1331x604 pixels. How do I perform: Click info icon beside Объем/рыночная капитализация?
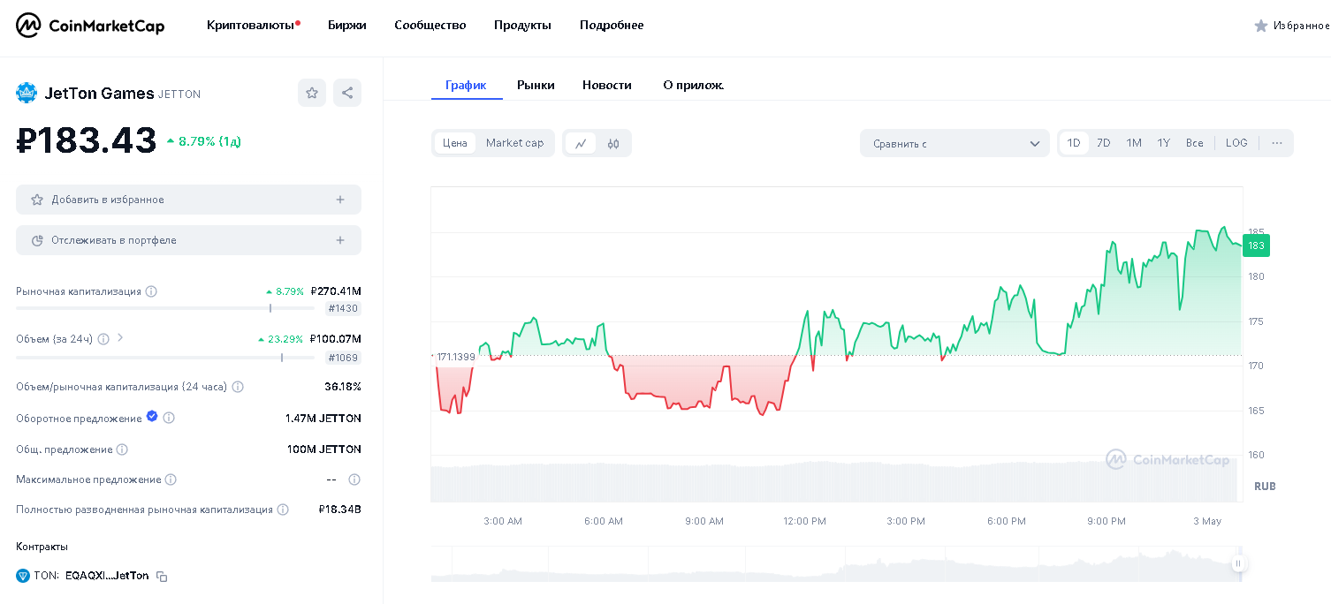click(238, 387)
